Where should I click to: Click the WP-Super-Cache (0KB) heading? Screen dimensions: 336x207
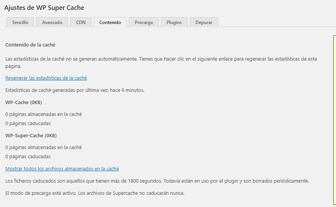31,136
